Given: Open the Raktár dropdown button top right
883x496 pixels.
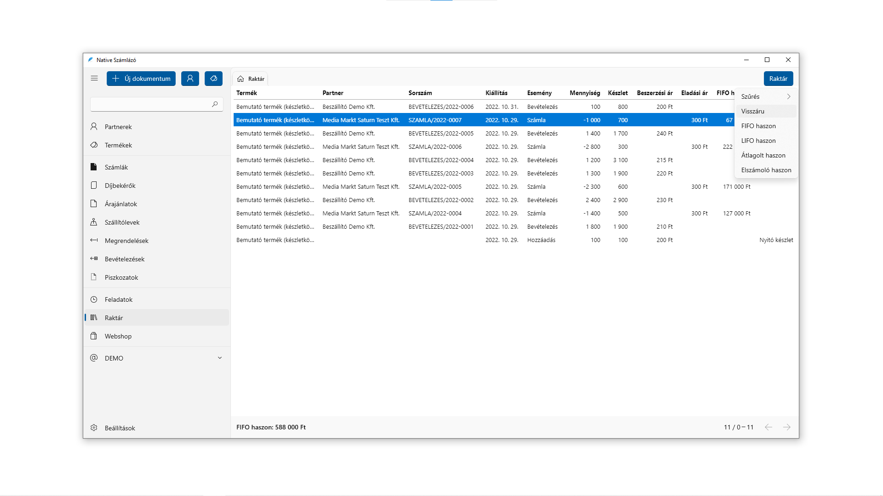Looking at the screenshot, I should [x=778, y=79].
